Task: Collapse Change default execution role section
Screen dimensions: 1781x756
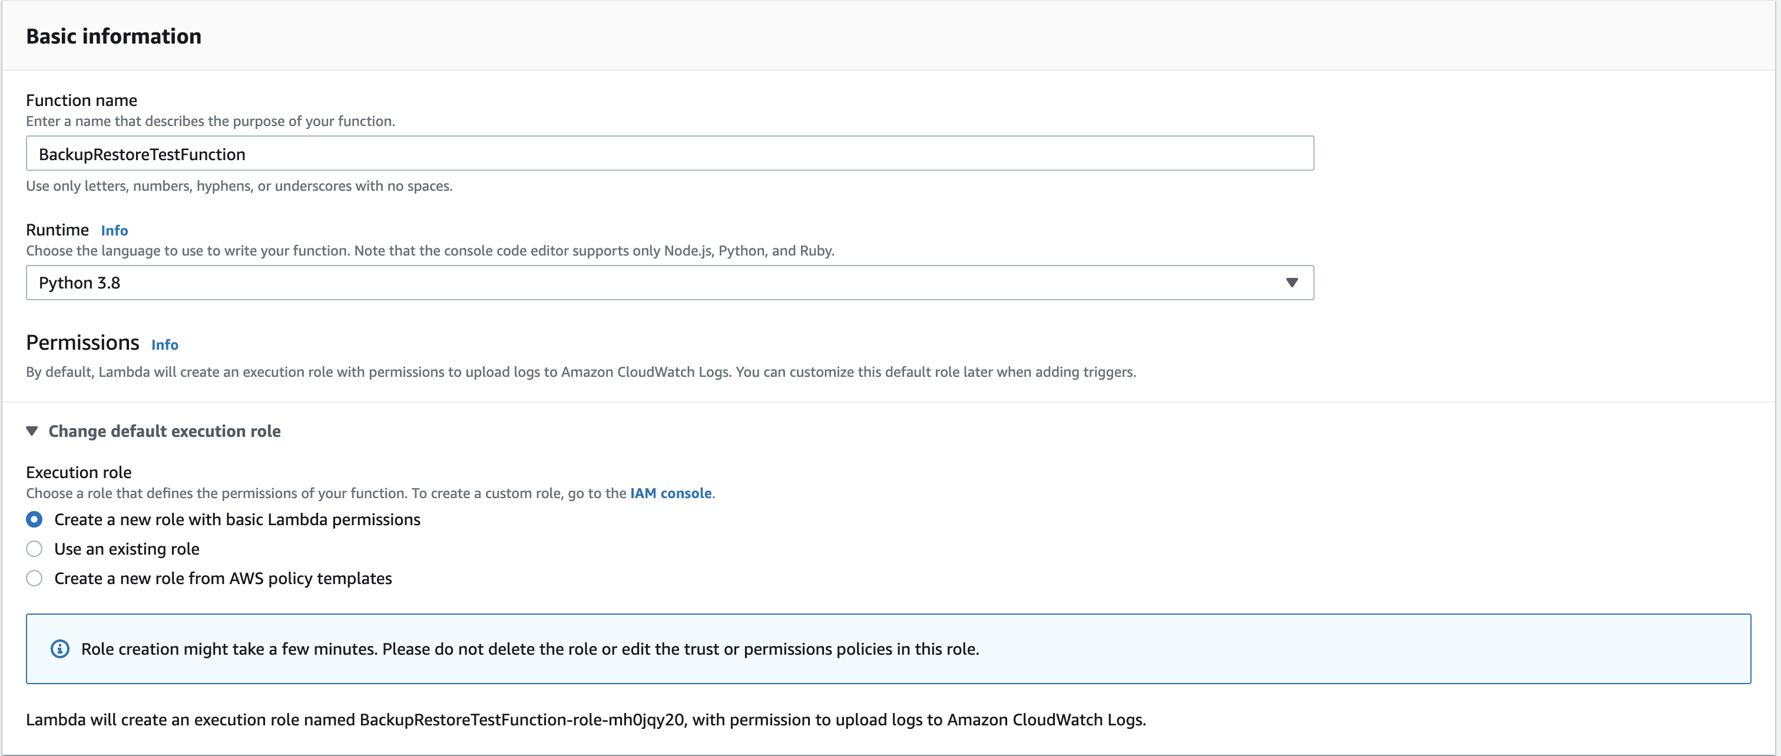Action: click(154, 431)
